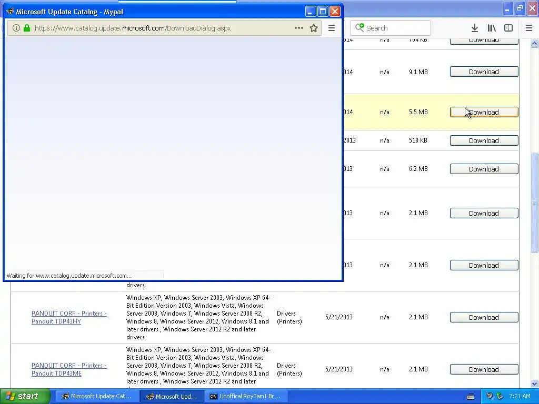Click Download for the Panduit TDP43ME row
Viewport: 539px width, 404px height.
click(484, 369)
